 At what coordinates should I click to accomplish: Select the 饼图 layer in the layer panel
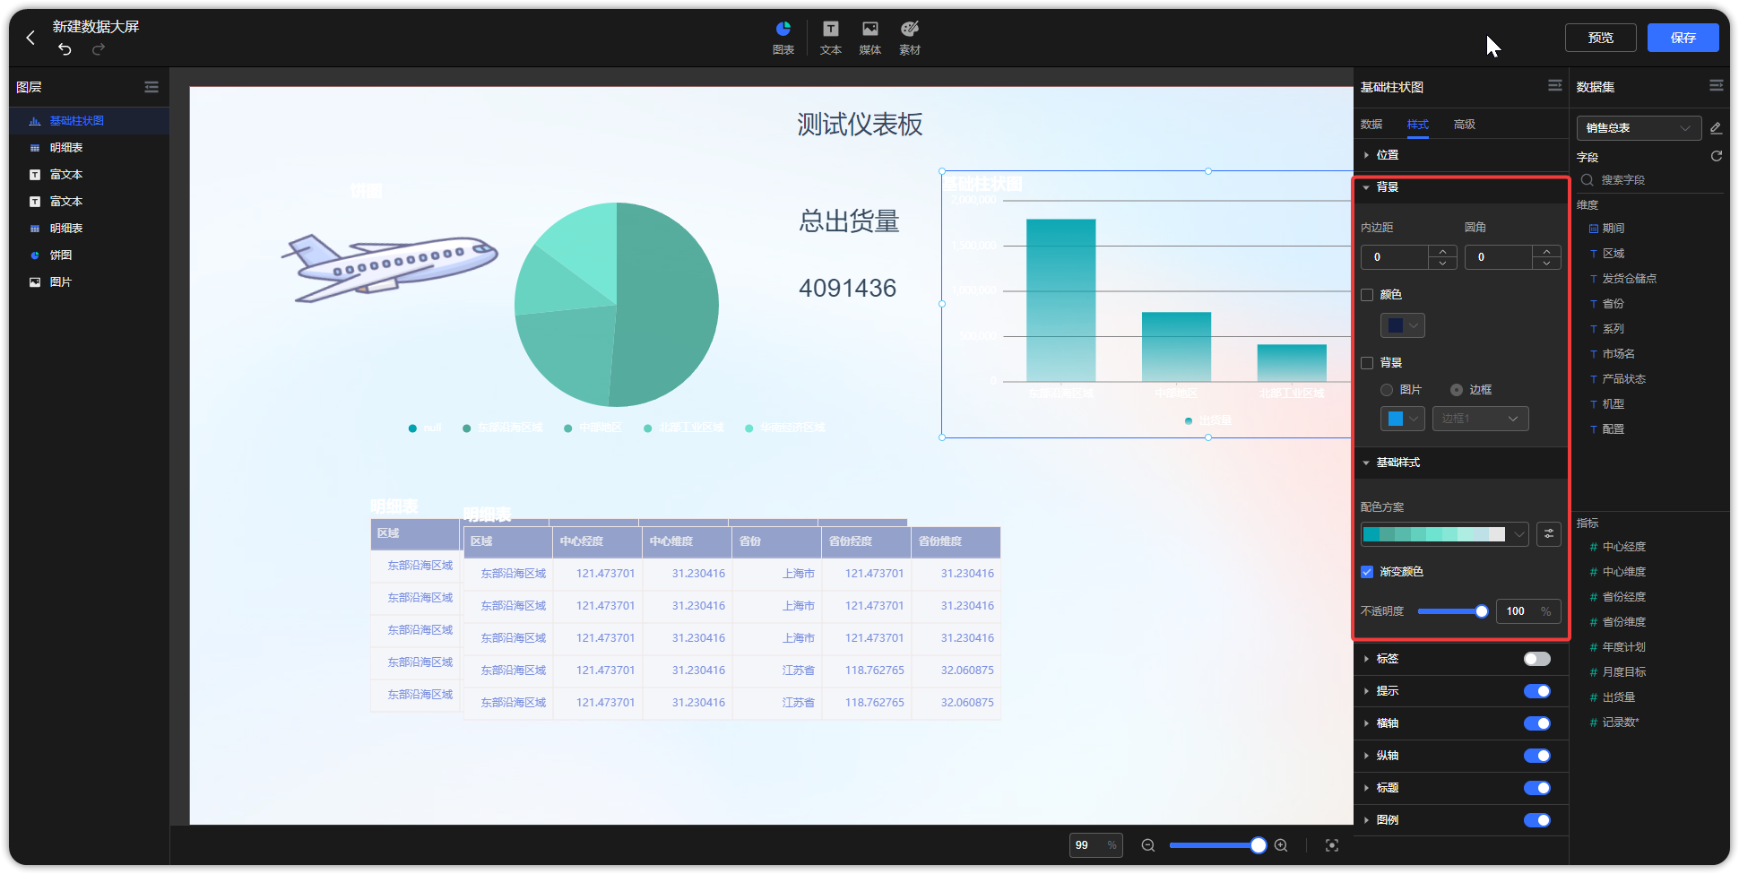point(61,255)
